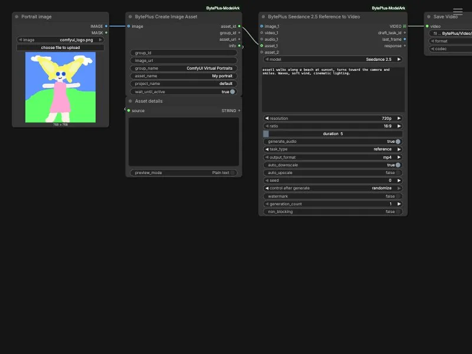Click the image_url input field

[183, 61]
